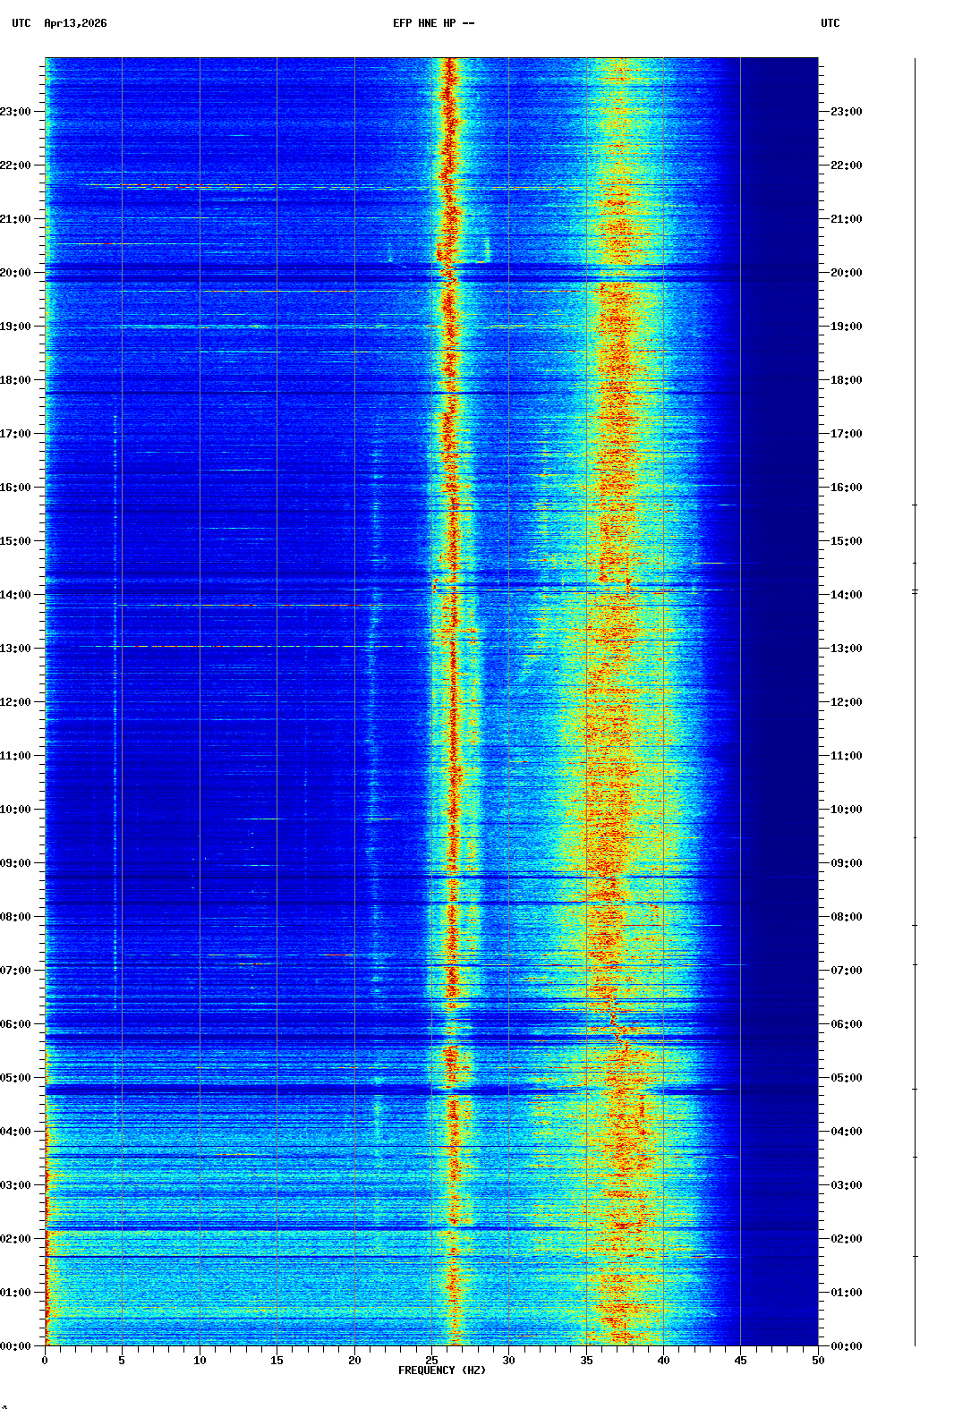Select the 09:00 label on right axis
954x1417 pixels.
[x=846, y=863]
